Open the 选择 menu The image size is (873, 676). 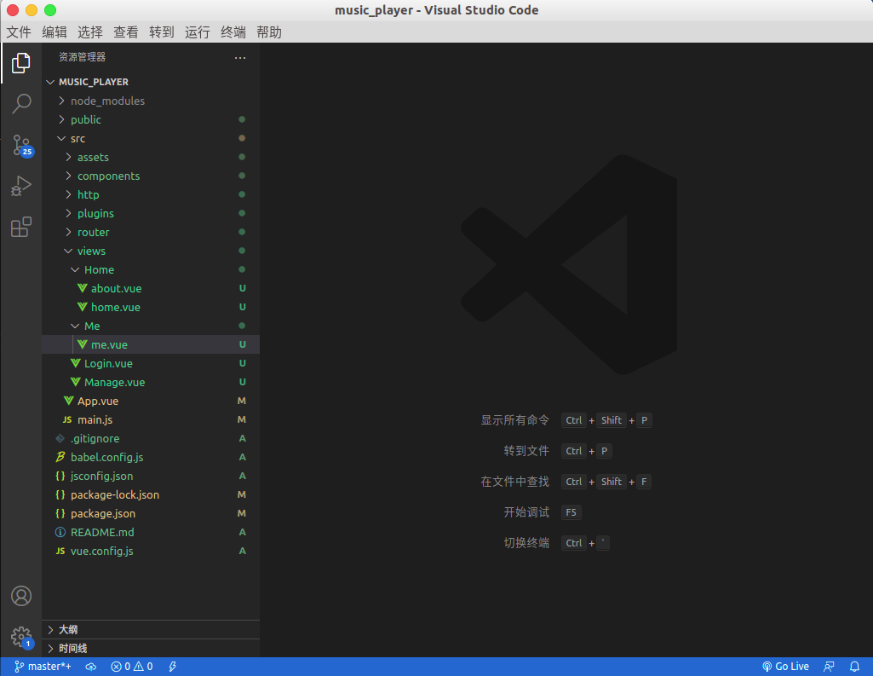(89, 32)
